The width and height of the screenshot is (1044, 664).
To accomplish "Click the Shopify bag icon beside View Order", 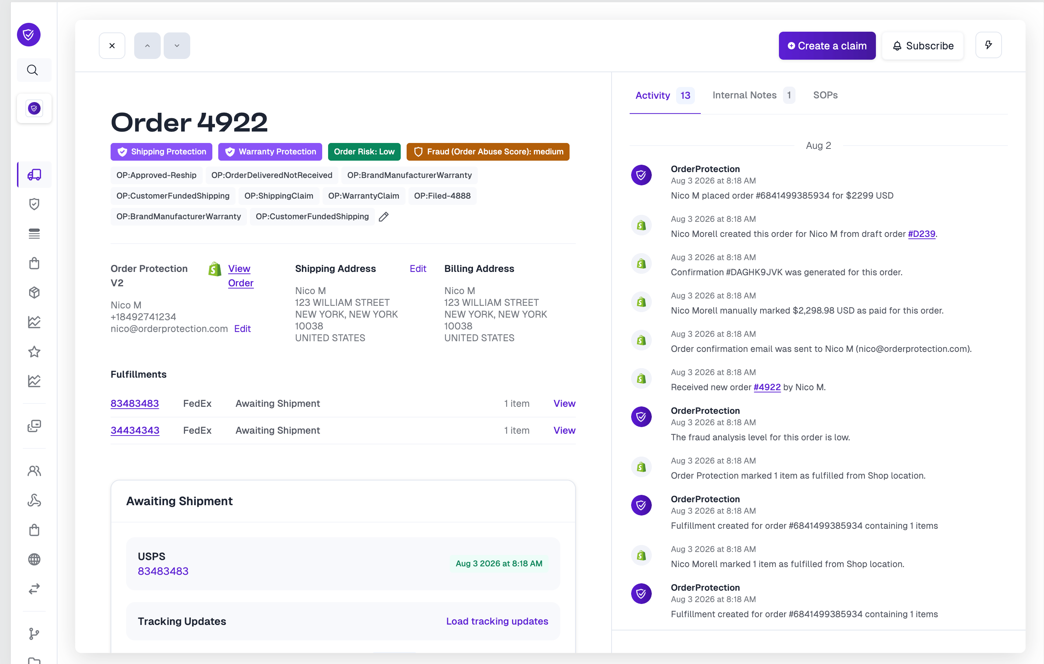I will [x=215, y=269].
